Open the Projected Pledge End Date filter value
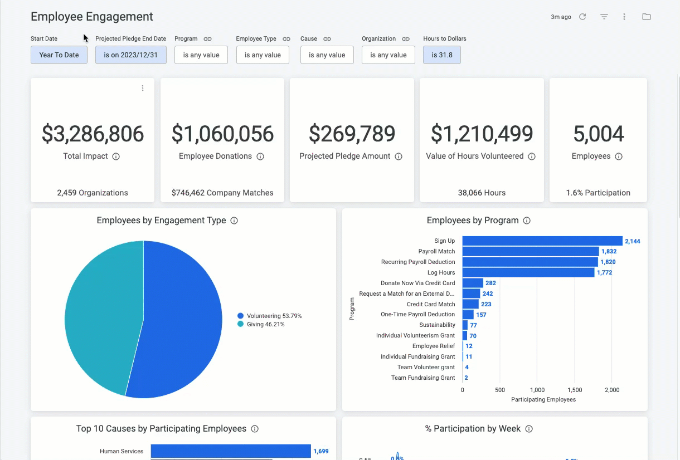This screenshot has width=680, height=460. pyautogui.click(x=131, y=55)
